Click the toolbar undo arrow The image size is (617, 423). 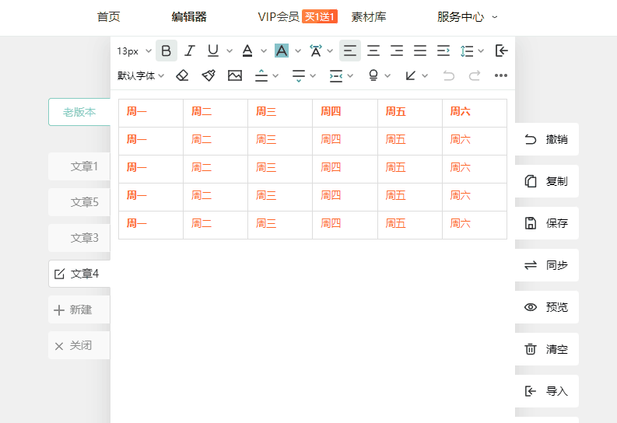[x=449, y=75]
